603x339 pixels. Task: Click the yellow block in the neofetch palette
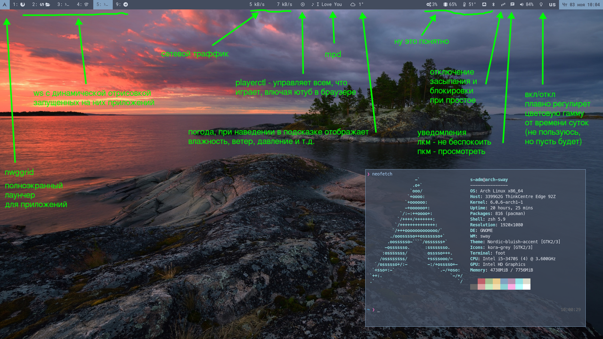click(x=497, y=281)
